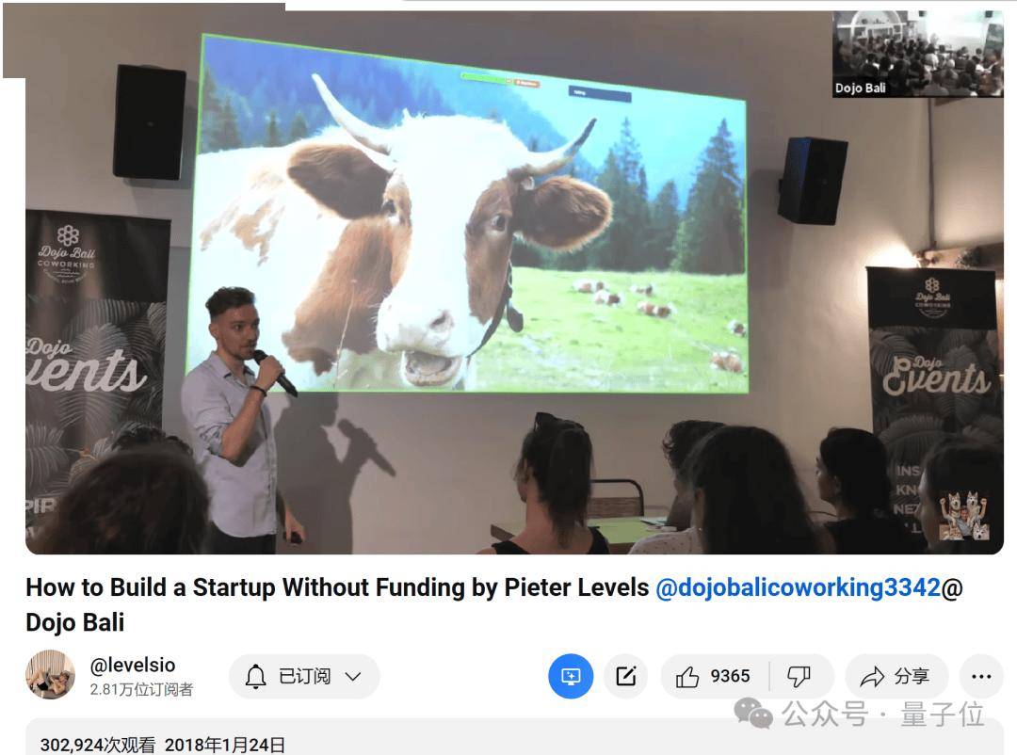Screen dimensions: 1017x755
Task: Click the husky channel watermark in video
Action: [x=964, y=516]
